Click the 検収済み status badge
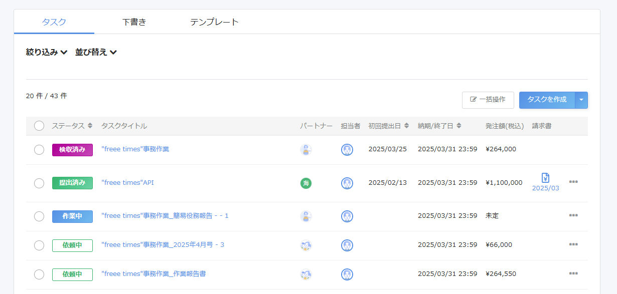Screen dimensions: 617x294 [x=72, y=150]
